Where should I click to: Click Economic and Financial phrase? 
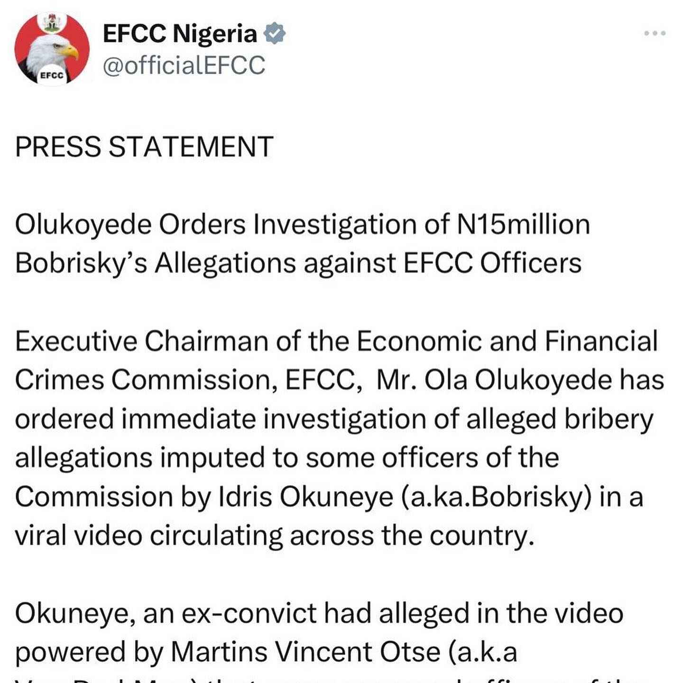tap(507, 341)
